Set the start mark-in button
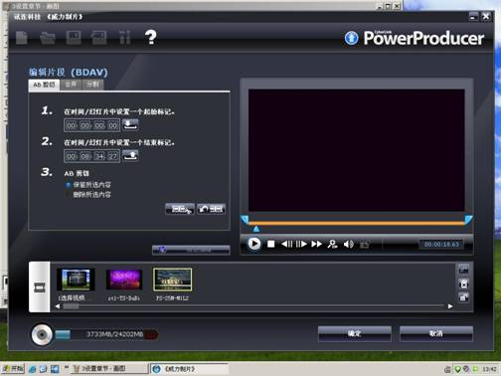501x376 pixels. (130, 125)
